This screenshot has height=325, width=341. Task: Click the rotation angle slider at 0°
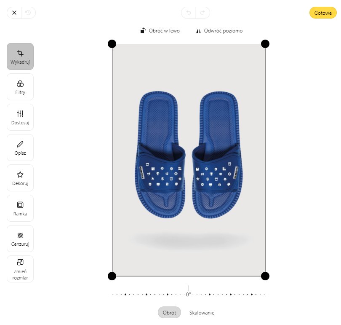coord(189,294)
